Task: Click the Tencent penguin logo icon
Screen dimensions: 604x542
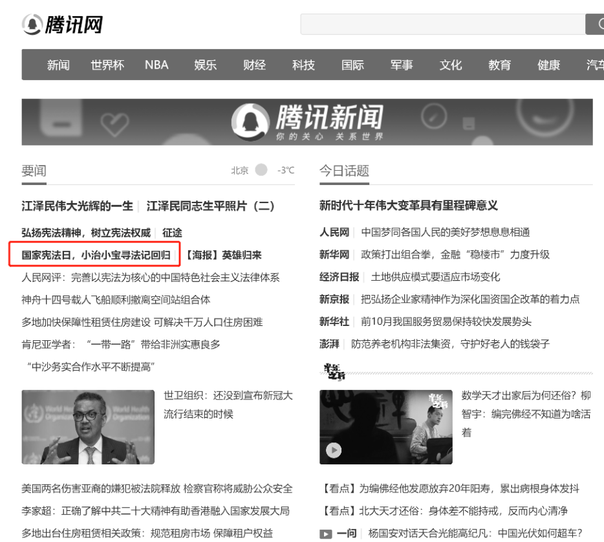Action: click(x=32, y=25)
